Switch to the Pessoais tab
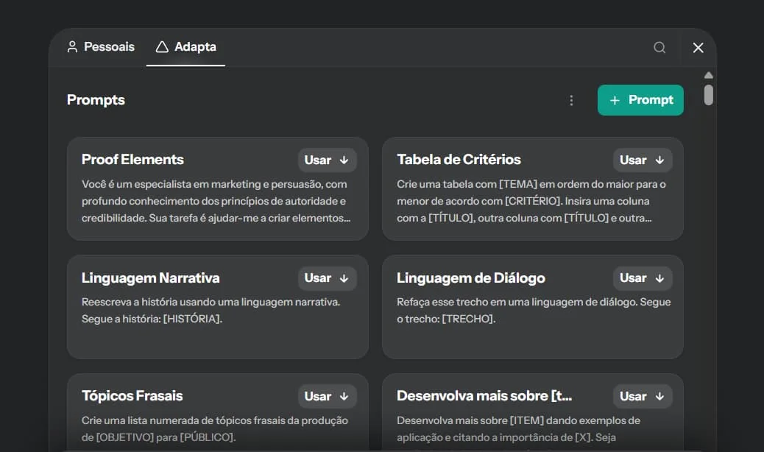The image size is (764, 452). [x=101, y=46]
